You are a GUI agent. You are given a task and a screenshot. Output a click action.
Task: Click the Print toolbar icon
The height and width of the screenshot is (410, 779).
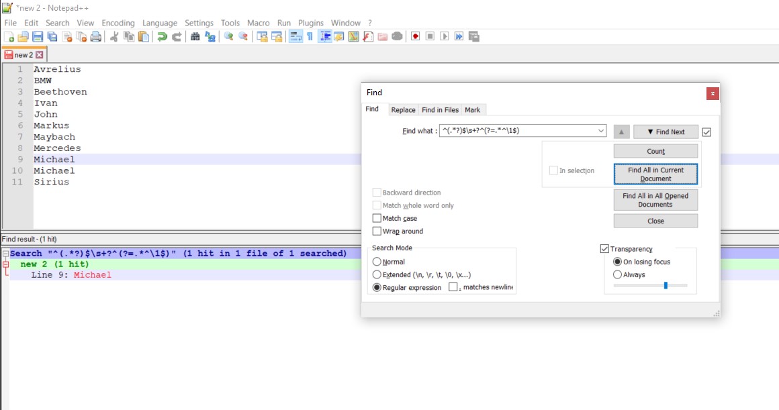96,37
